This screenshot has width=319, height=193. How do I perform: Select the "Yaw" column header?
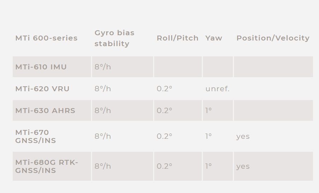pyautogui.click(x=214, y=38)
